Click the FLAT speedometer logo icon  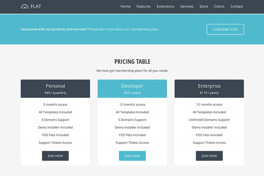click(x=25, y=6)
